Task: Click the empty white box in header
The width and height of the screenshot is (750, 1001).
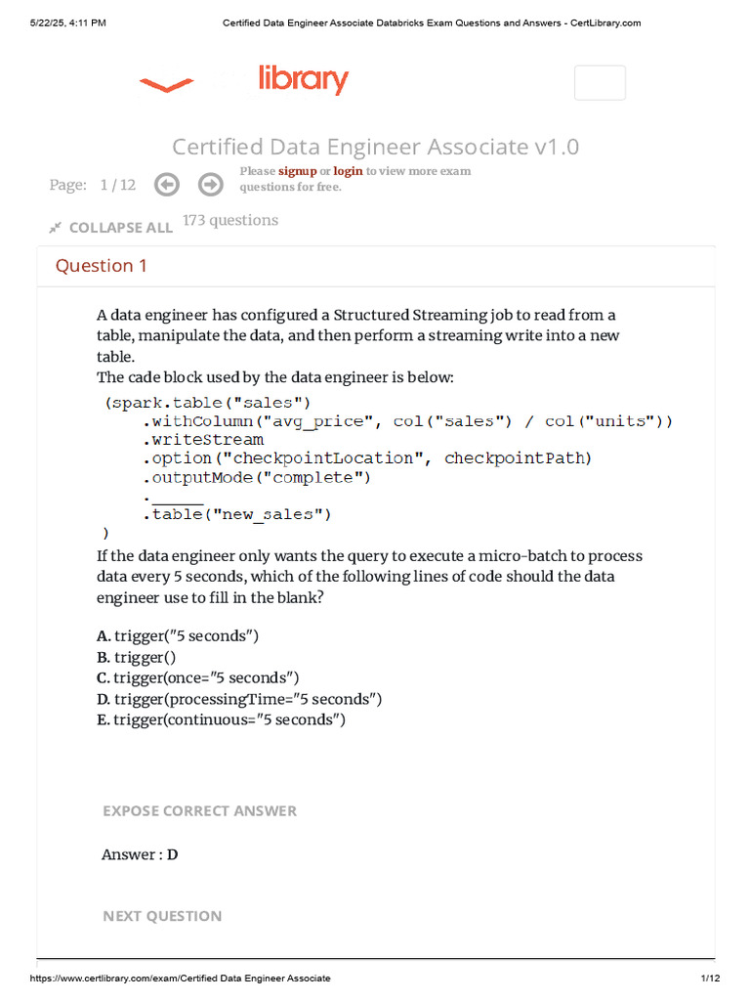Action: 600,83
